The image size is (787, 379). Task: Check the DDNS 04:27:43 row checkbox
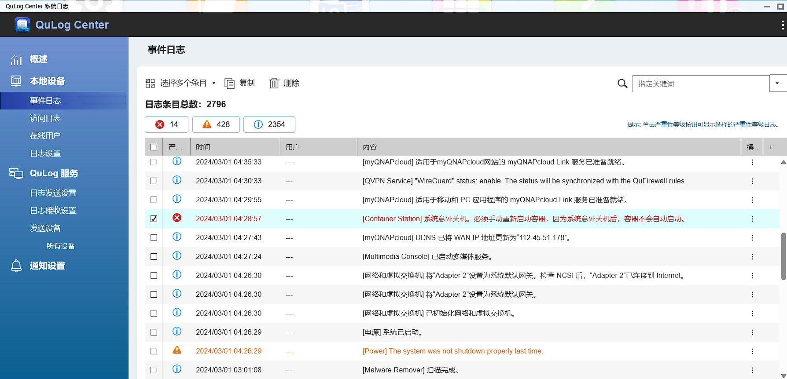pyautogui.click(x=154, y=237)
